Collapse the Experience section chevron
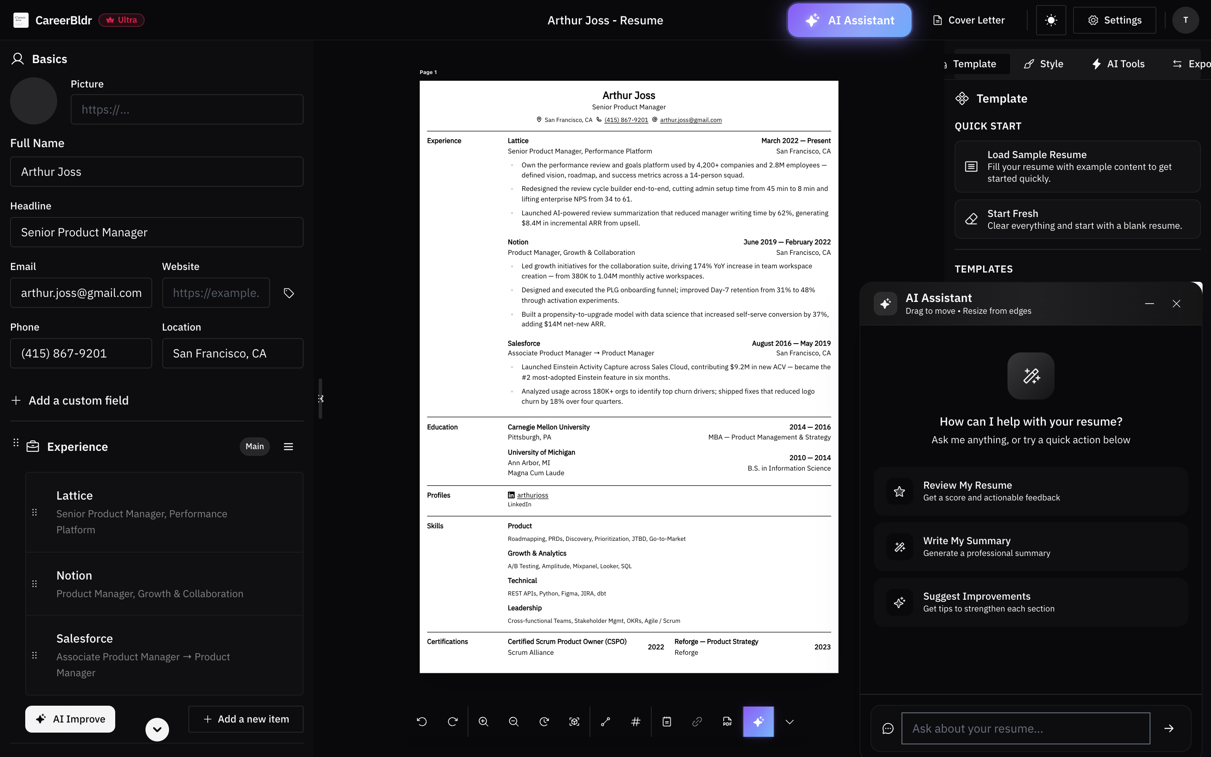This screenshot has height=757, width=1211. click(x=156, y=729)
